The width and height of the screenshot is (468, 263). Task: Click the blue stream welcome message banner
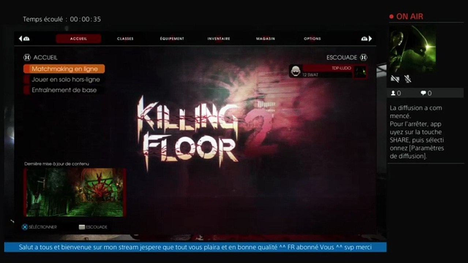pyautogui.click(x=195, y=247)
